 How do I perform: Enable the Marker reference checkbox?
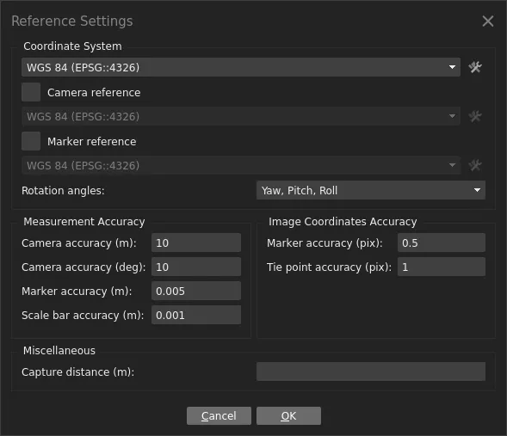click(x=31, y=141)
